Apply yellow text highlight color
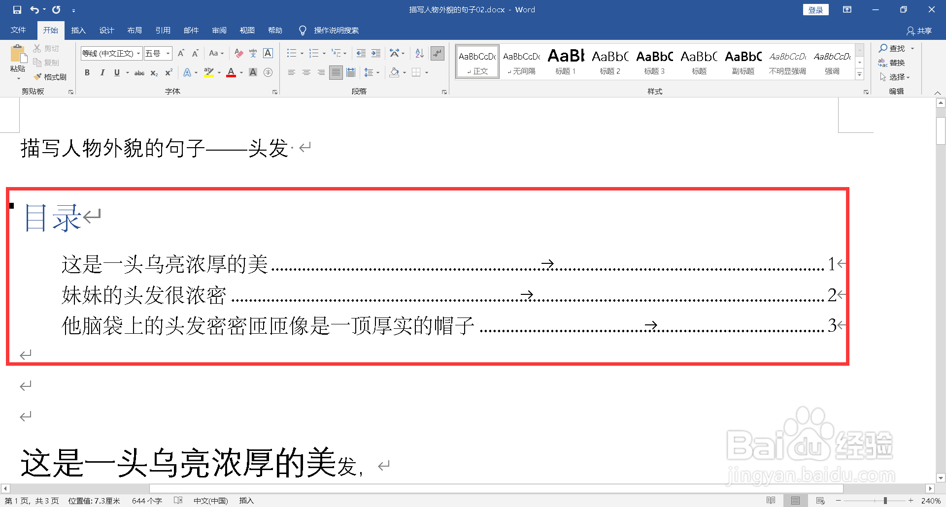The height and width of the screenshot is (507, 946). tap(209, 72)
